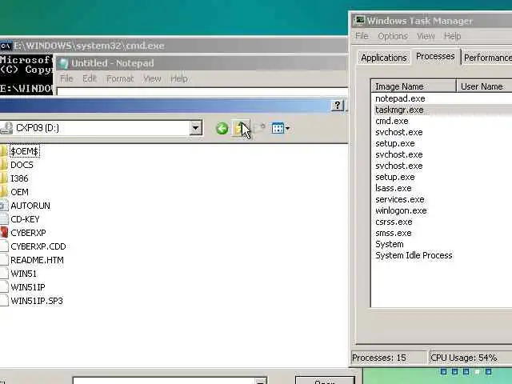Open the Views menu icon
This screenshot has height=384, width=512.
(278, 128)
